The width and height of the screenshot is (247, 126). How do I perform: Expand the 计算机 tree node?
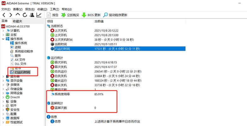[3, 31]
